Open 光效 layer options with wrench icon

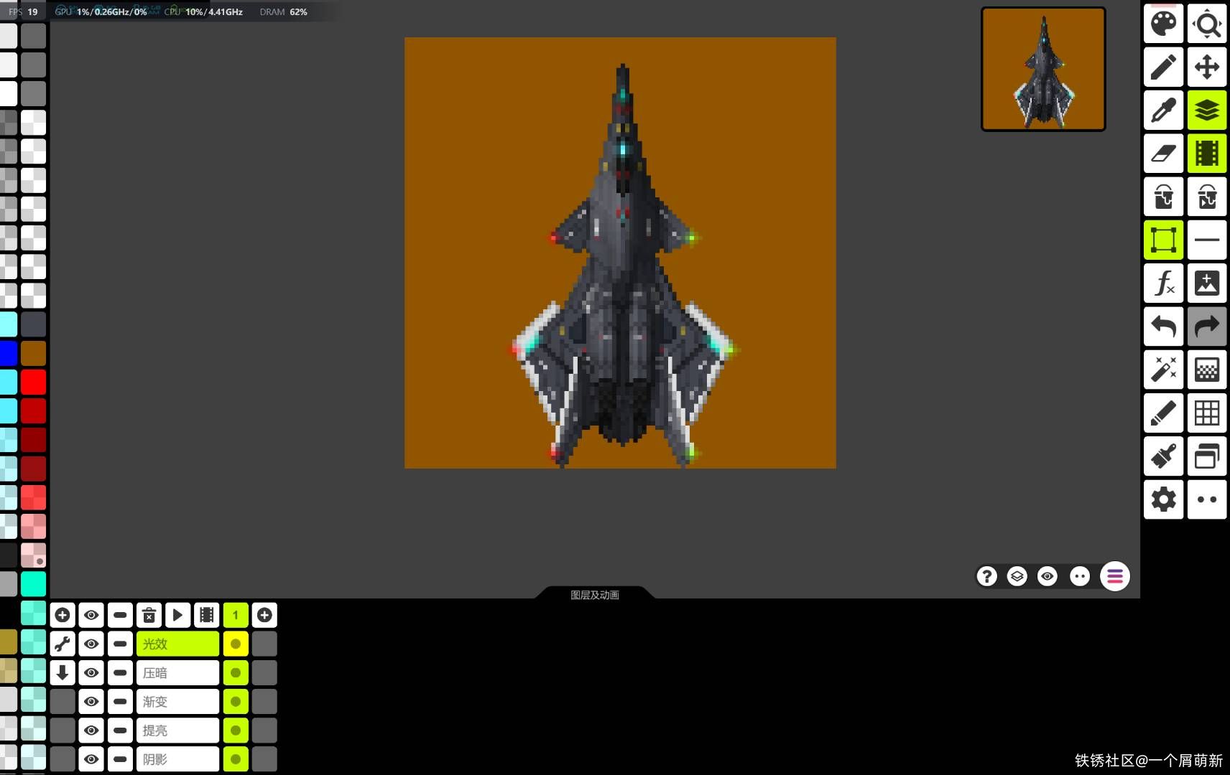coord(63,644)
